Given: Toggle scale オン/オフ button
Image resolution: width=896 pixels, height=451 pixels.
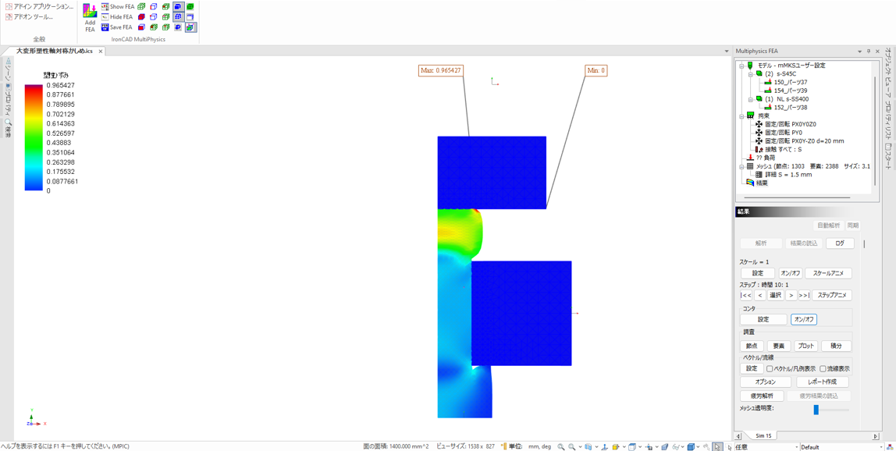Looking at the screenshot, I should (791, 273).
